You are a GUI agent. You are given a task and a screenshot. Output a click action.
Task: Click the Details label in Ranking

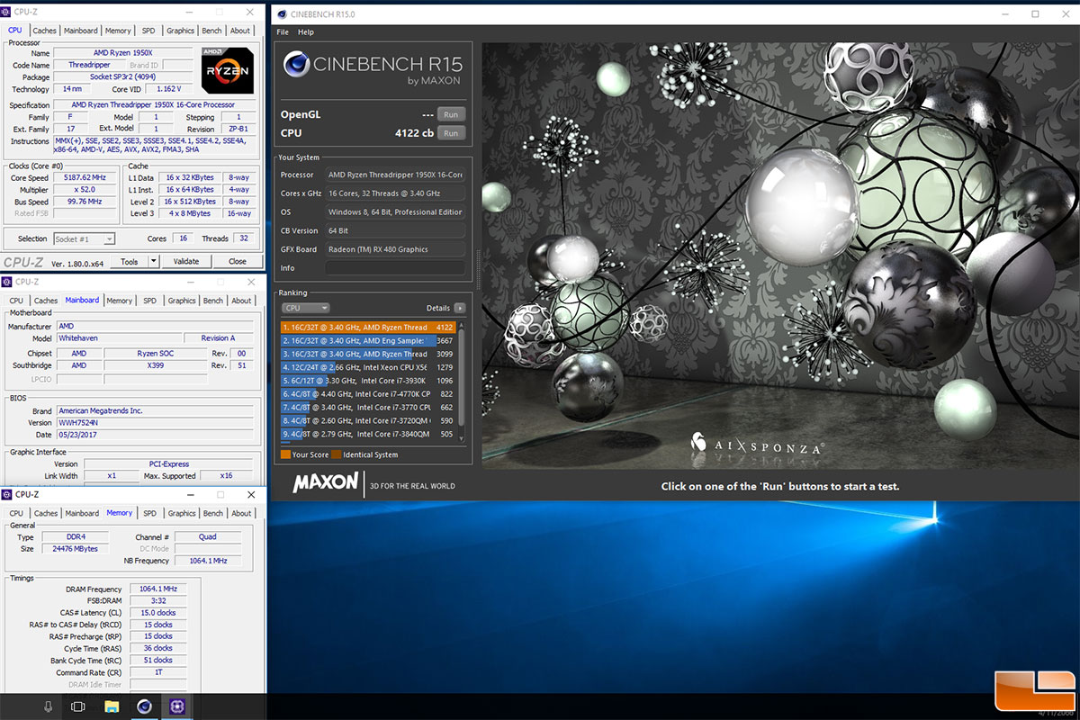click(x=438, y=308)
